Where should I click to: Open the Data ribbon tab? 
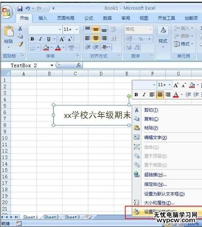click(x=107, y=18)
